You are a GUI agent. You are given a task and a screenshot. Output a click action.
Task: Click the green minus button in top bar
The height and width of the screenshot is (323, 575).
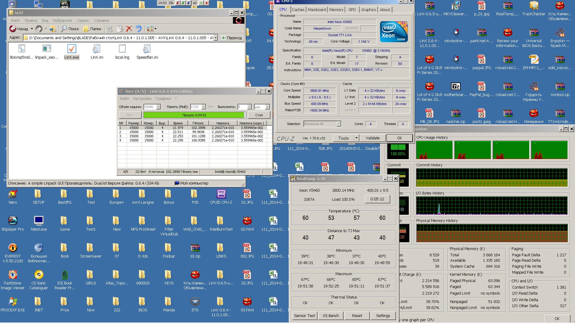pyautogui.click(x=201, y=3)
